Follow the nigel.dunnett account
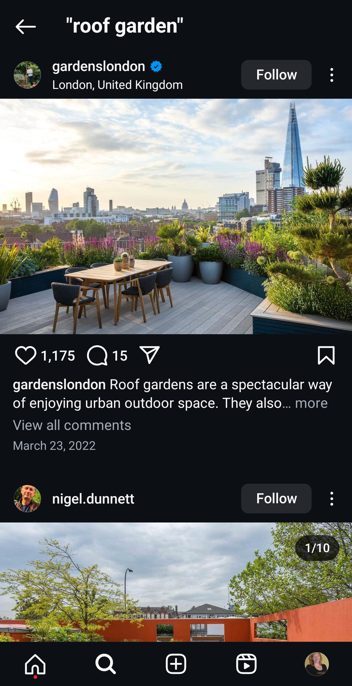Image resolution: width=352 pixels, height=686 pixels. [x=276, y=498]
